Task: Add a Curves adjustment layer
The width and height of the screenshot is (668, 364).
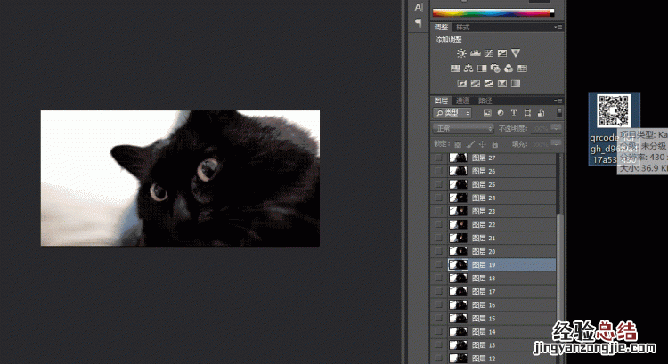Action: (x=488, y=53)
